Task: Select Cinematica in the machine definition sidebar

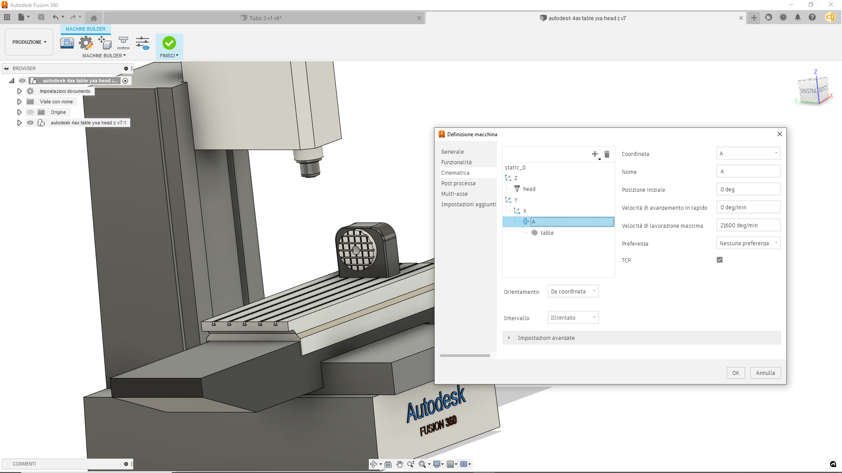Action: [x=455, y=173]
